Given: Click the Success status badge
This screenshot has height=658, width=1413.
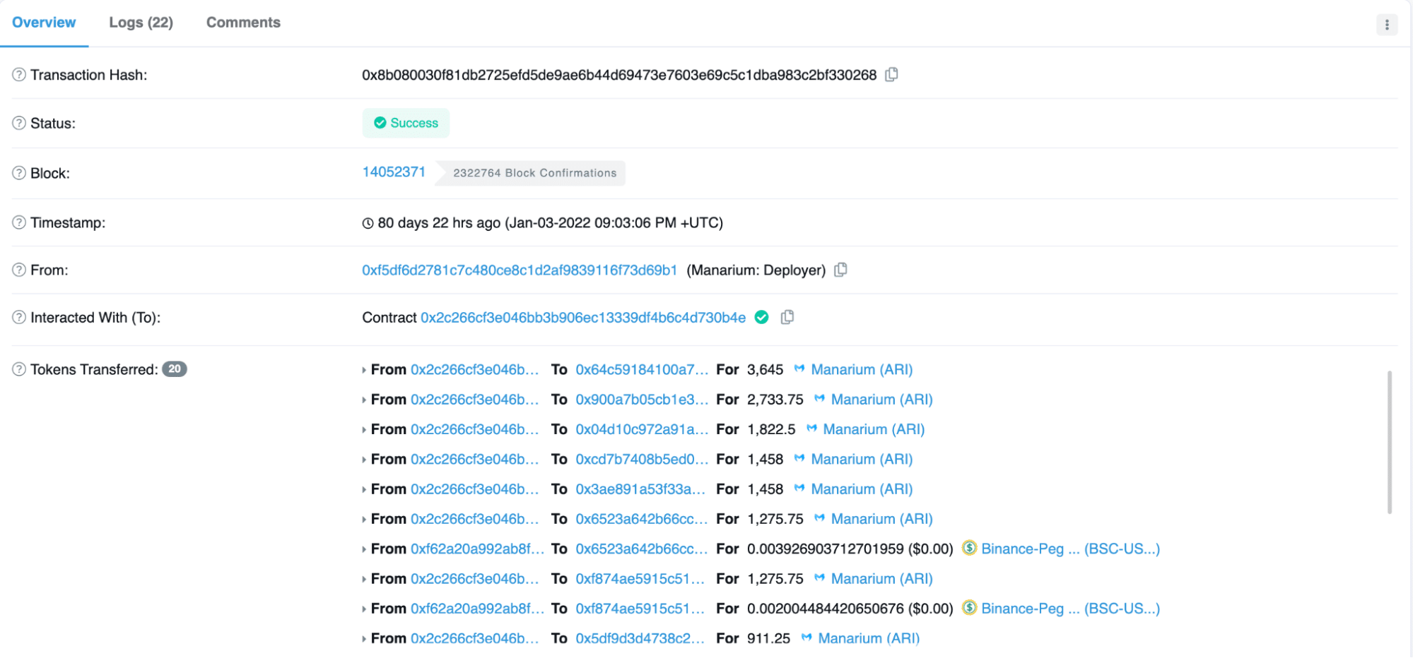Looking at the screenshot, I should [x=406, y=123].
